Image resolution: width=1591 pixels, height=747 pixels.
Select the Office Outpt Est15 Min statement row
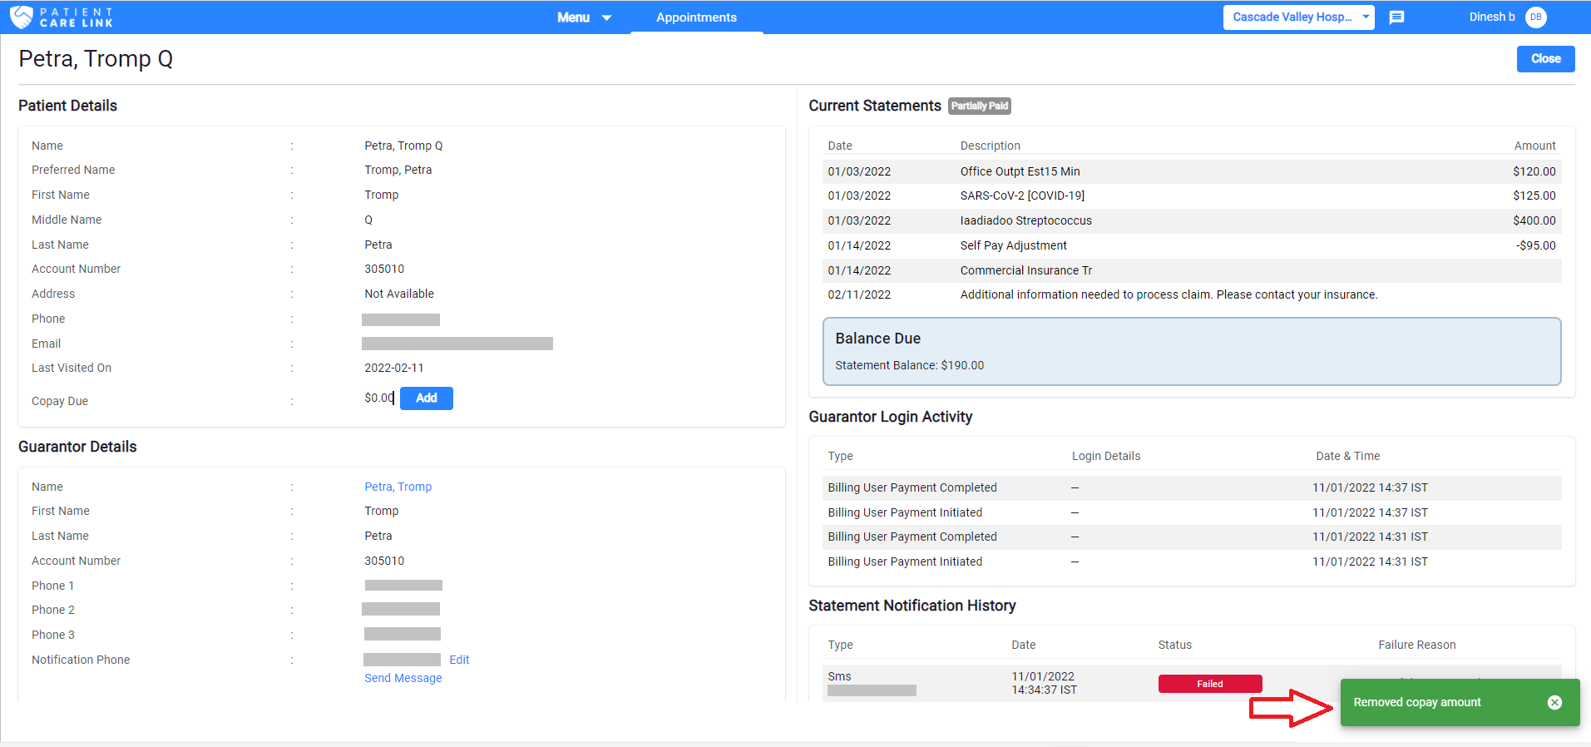coord(1192,171)
